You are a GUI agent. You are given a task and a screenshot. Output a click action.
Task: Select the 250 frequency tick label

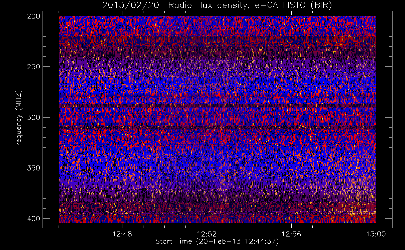click(33, 67)
